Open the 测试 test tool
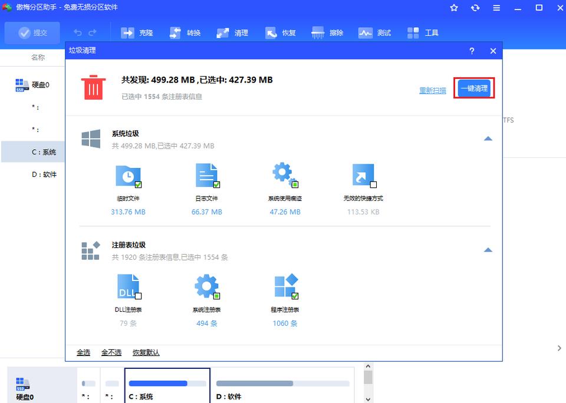This screenshot has width=566, height=403. 375,33
